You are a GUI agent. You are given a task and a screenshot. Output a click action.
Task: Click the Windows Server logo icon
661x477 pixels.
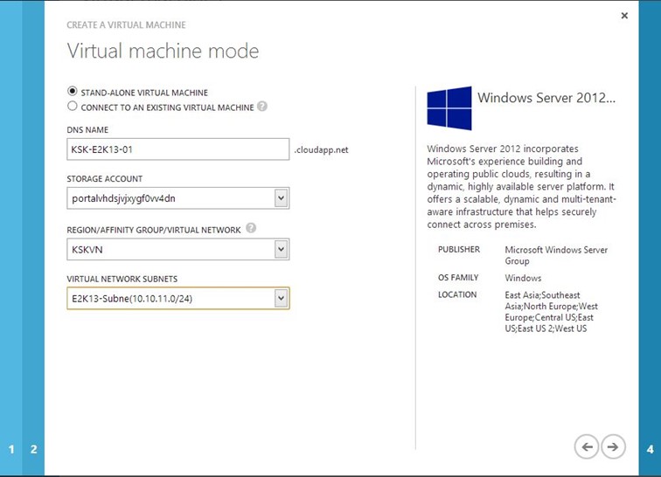(449, 107)
